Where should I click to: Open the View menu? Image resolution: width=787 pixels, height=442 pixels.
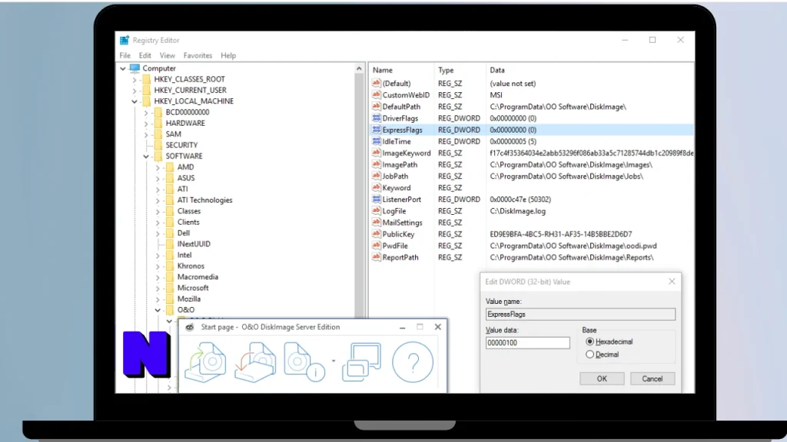pos(167,55)
